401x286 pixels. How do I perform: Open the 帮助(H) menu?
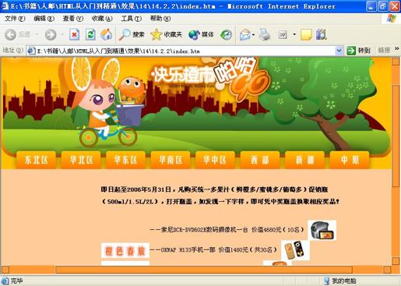160,19
